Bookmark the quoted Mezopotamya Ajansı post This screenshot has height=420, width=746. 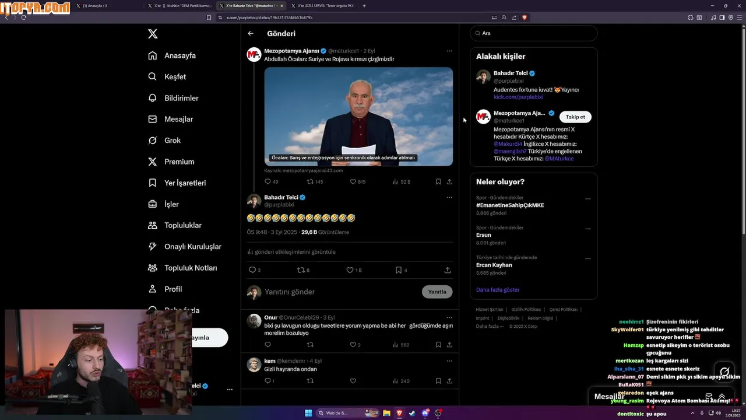(x=438, y=181)
